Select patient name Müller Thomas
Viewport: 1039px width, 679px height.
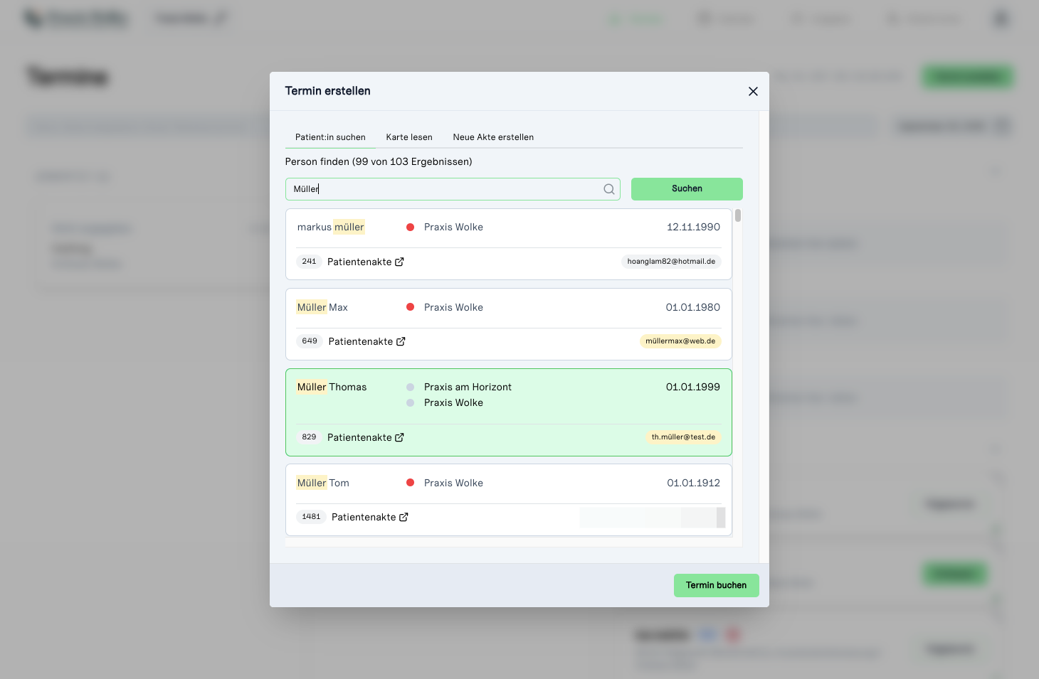point(332,387)
